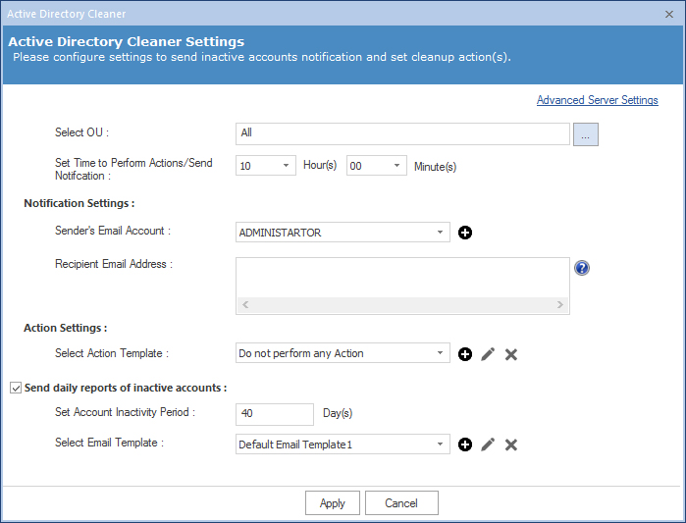
Task: Expand the Select Email Template dropdown
Action: (x=440, y=445)
